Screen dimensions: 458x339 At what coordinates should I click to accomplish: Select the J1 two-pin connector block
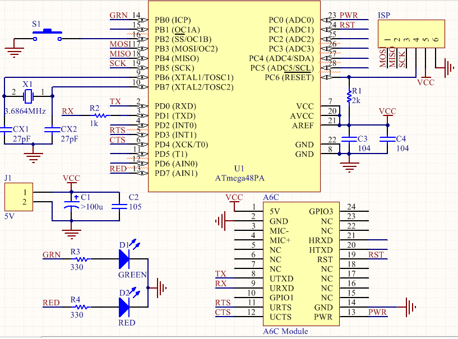tap(18, 197)
